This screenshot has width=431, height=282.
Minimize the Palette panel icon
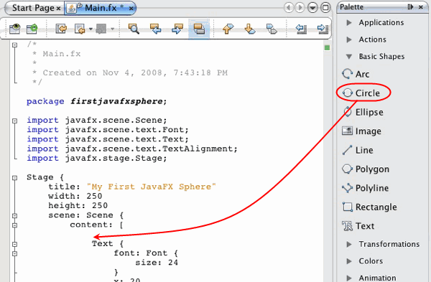pos(410,7)
